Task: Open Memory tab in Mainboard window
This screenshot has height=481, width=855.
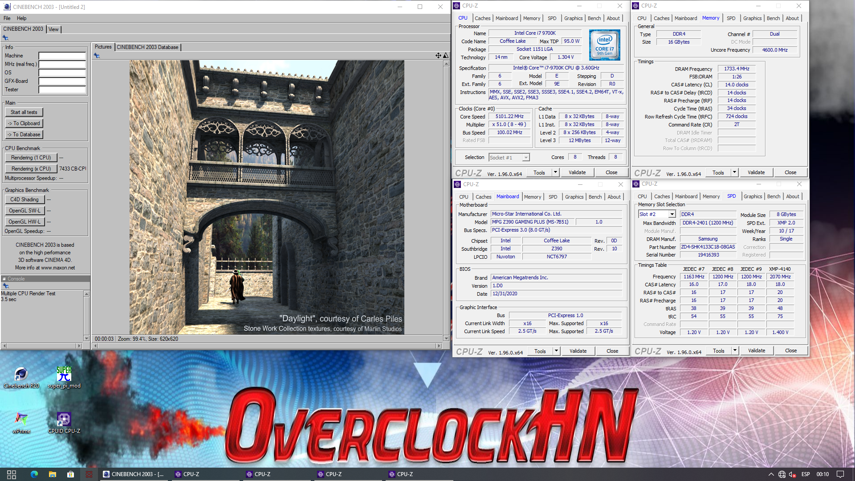Action: point(533,197)
